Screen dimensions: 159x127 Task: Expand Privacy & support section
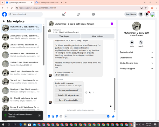[x=136, y=69]
